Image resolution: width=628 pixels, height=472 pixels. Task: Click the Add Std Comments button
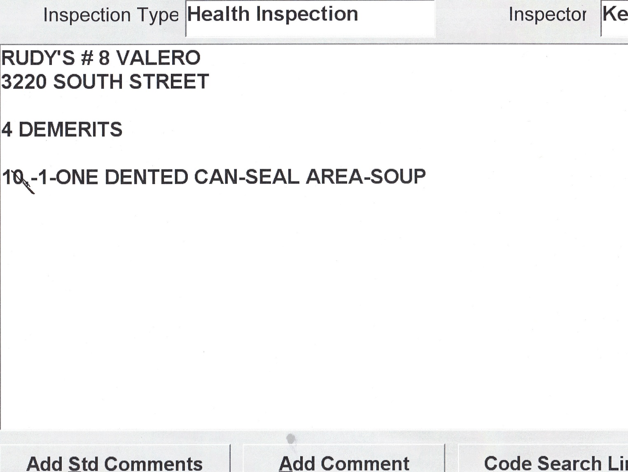tap(114, 462)
